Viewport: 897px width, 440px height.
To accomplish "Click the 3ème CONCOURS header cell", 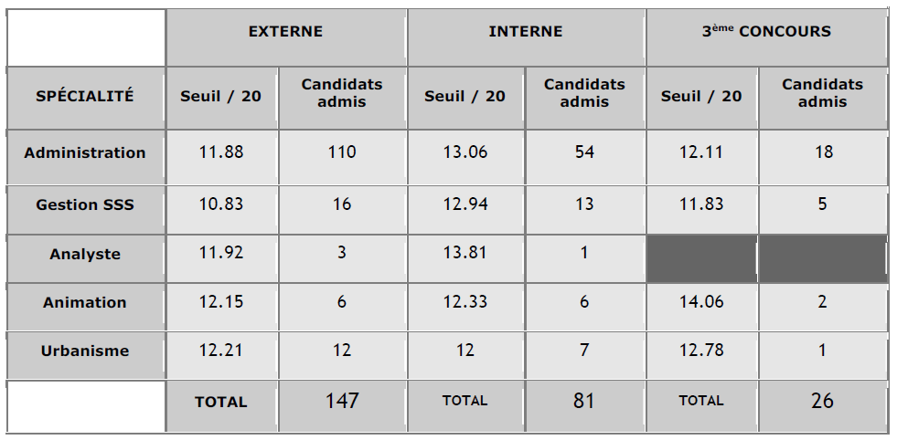I will (x=766, y=32).
